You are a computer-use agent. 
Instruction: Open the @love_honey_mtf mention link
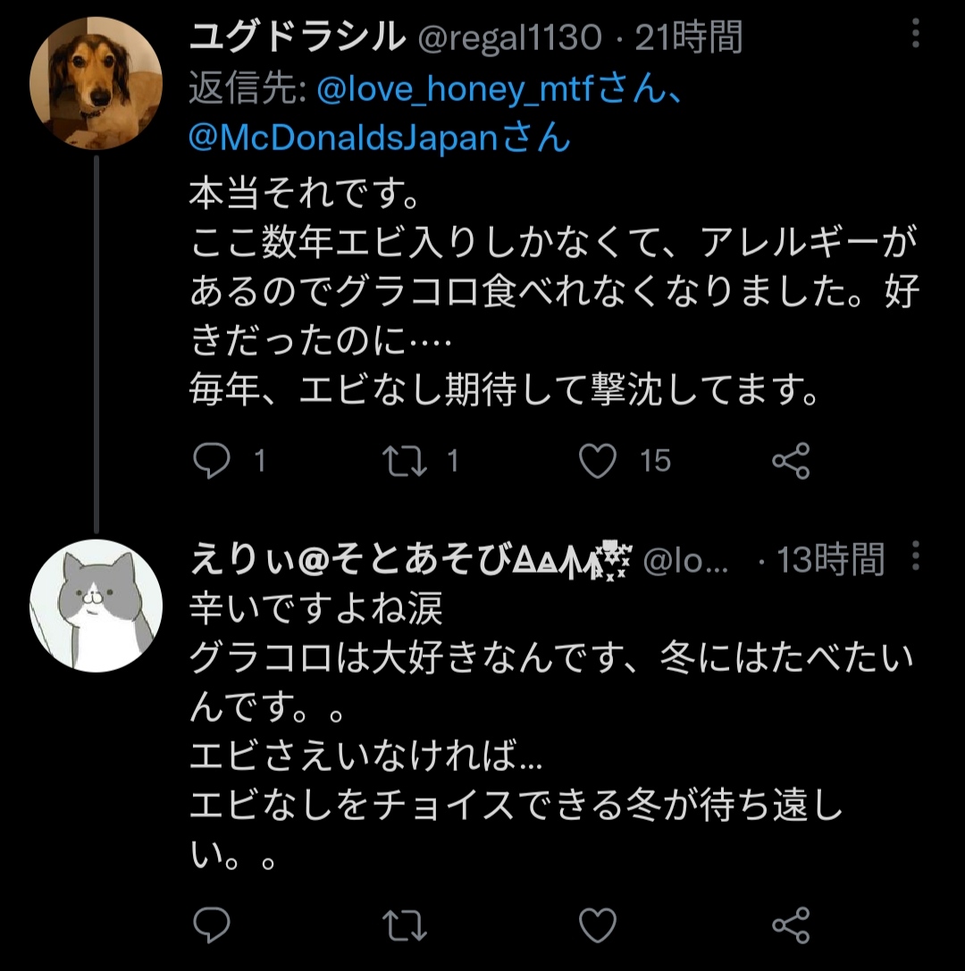pyautogui.click(x=456, y=90)
